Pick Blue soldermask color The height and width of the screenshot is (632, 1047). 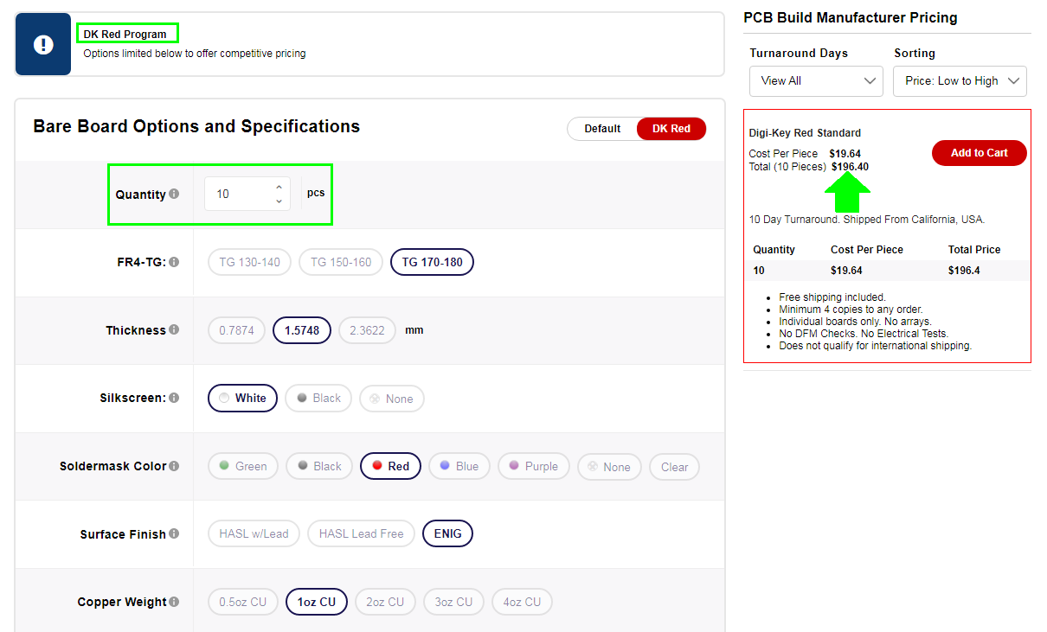point(459,466)
